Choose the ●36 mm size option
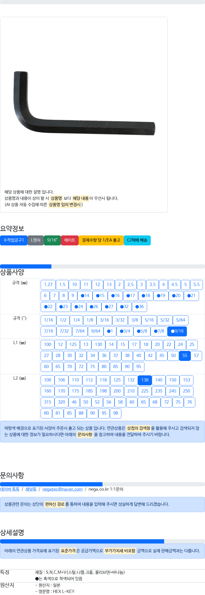Image resolution: width=205 pixels, height=595 pixels. coord(139,307)
